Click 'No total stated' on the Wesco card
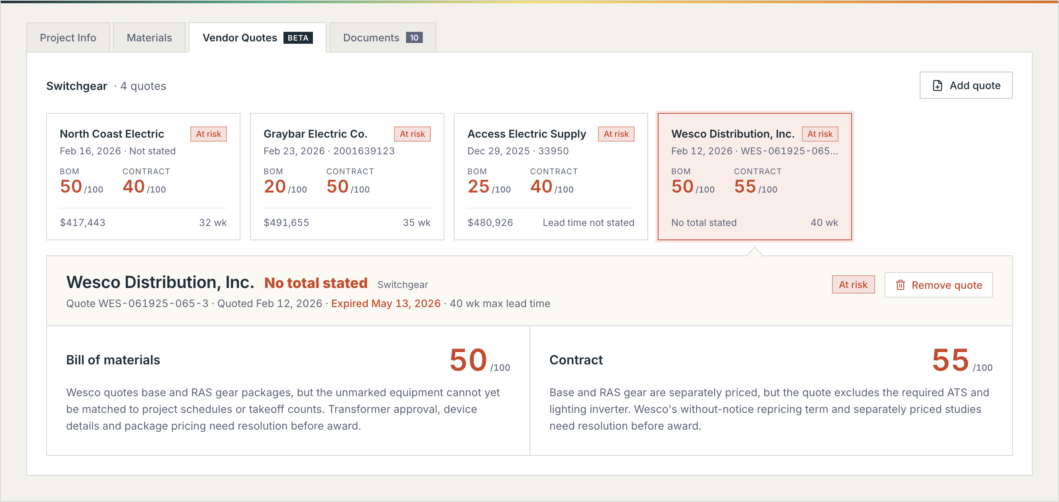Screen dimensions: 1059x502 pyautogui.click(x=704, y=223)
